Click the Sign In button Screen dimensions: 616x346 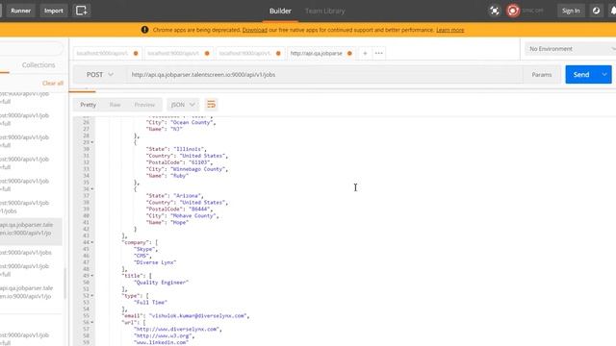(571, 11)
